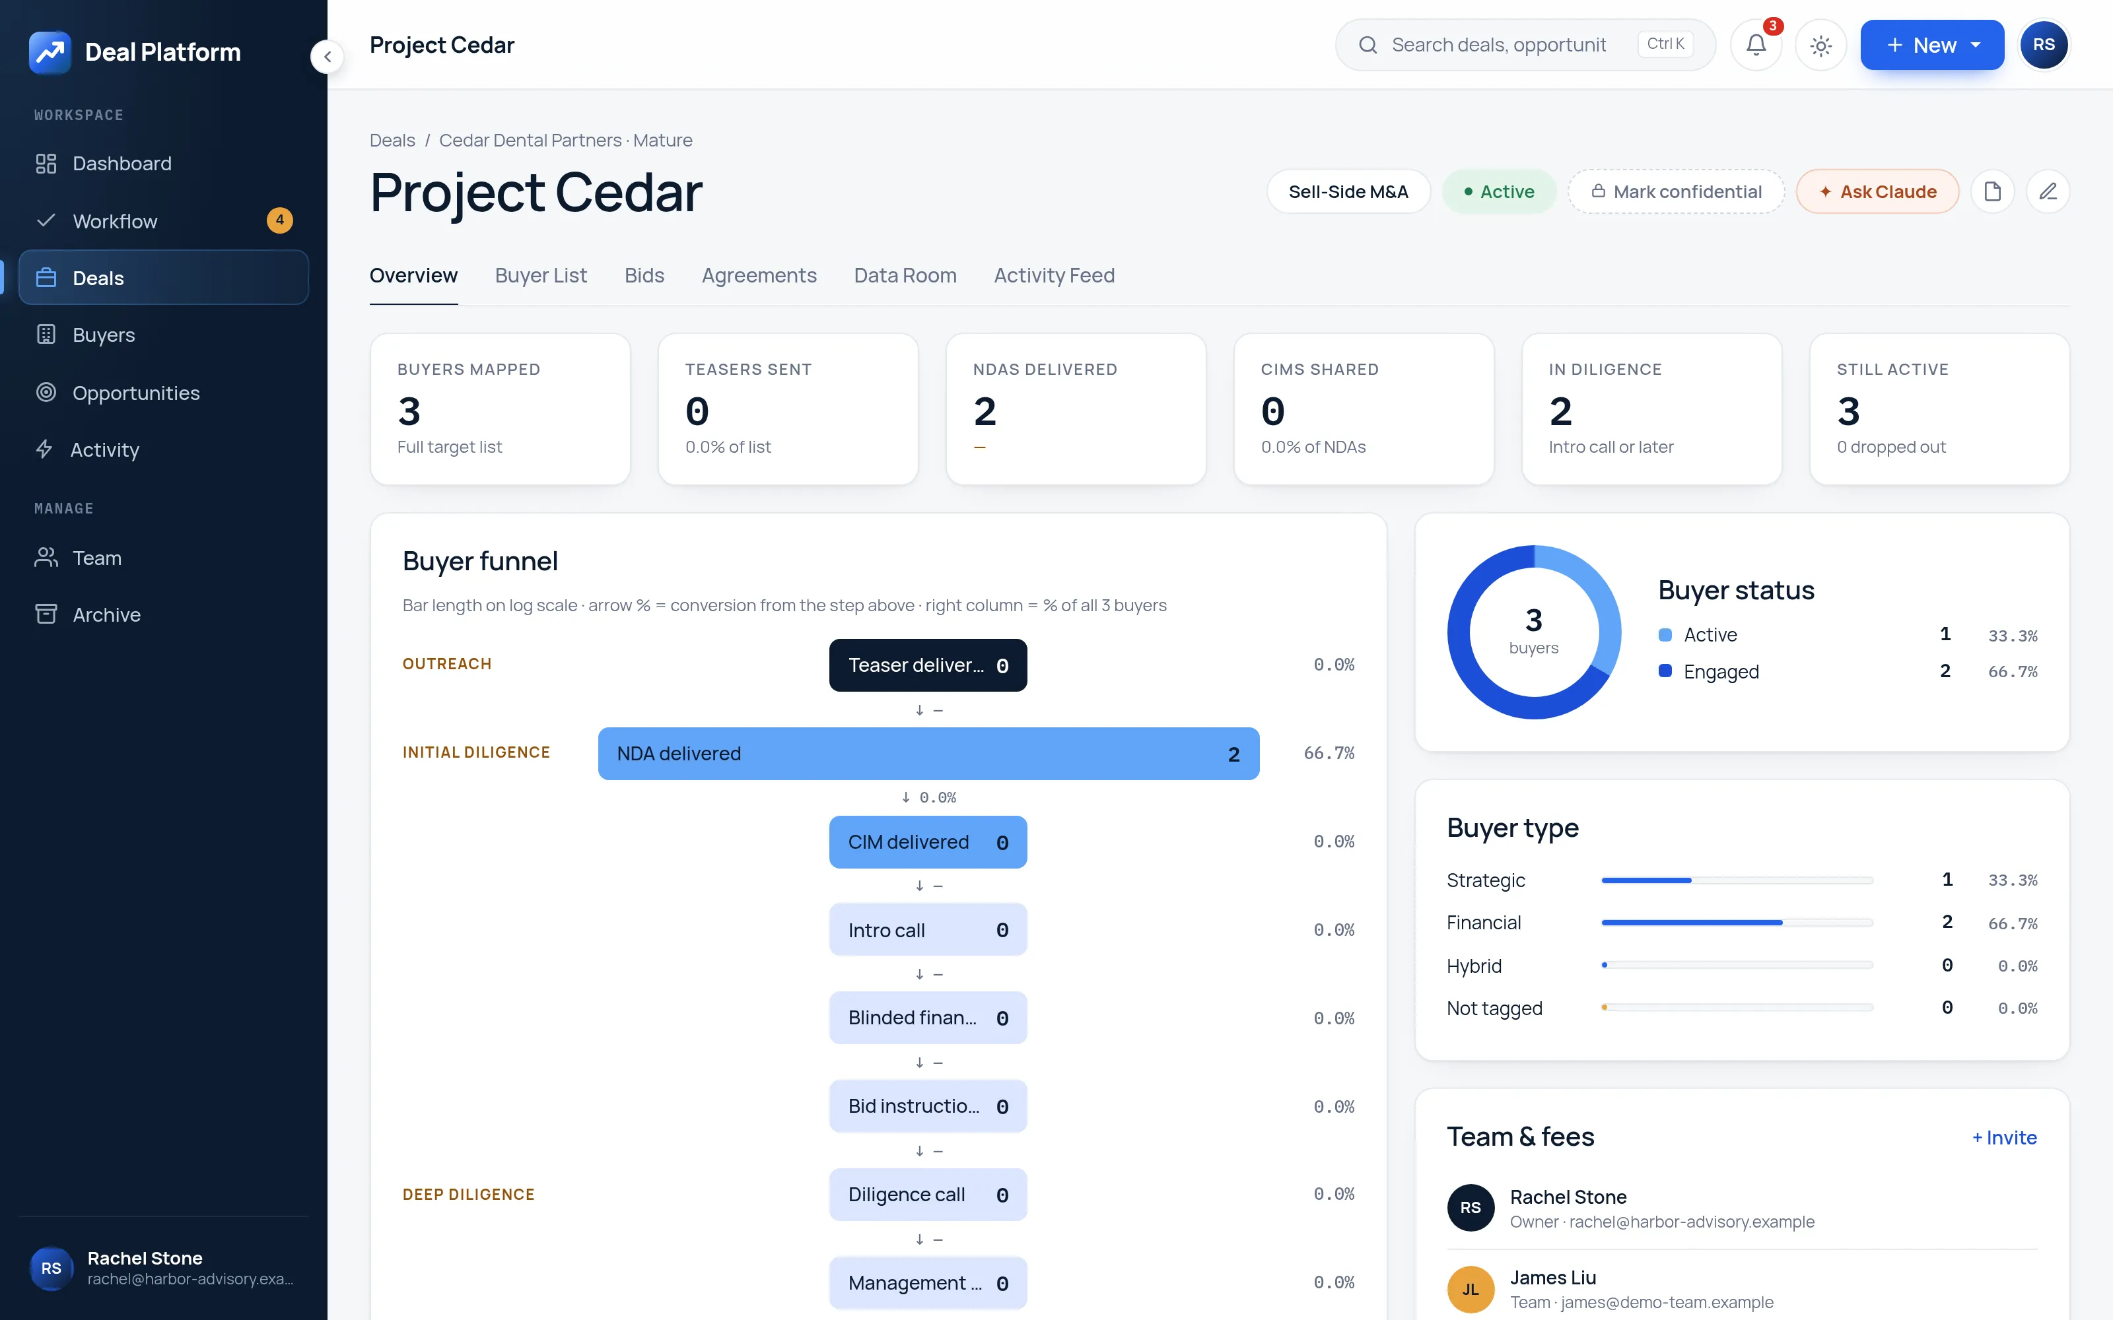The width and height of the screenshot is (2113, 1320).
Task: Click the Archive box icon
Action: (46, 614)
